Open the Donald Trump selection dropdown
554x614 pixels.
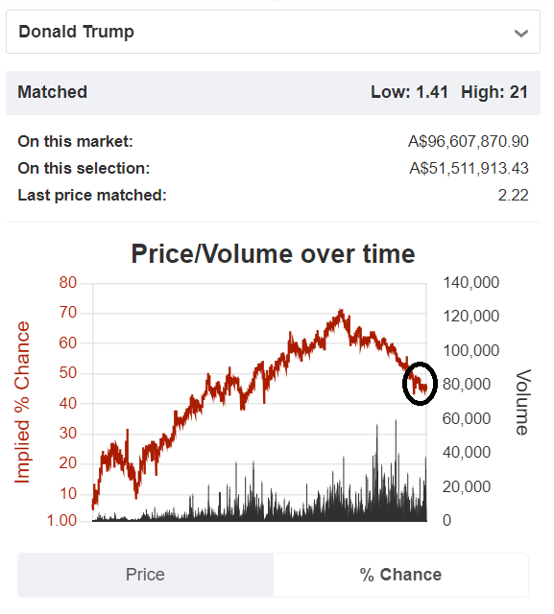click(273, 32)
